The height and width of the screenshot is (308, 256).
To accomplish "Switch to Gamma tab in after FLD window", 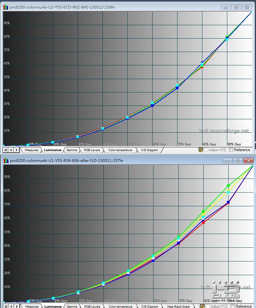I will [72, 306].
